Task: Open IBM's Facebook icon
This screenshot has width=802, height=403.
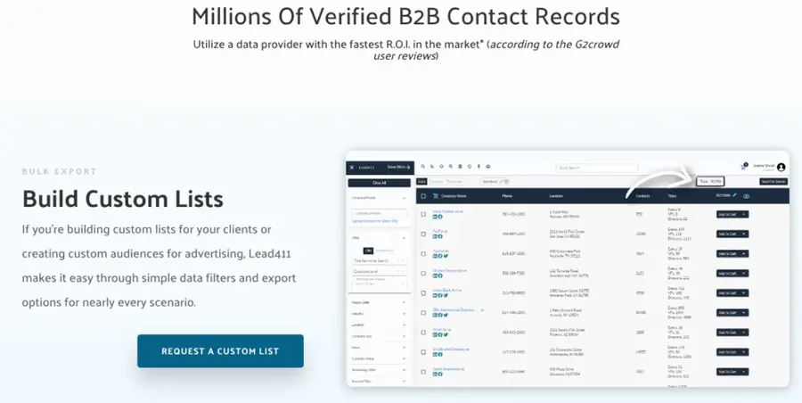Action: [440, 315]
